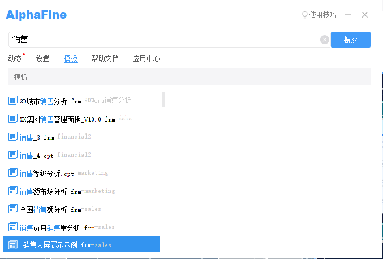The height and width of the screenshot is (259, 383).
Task: Open the 使用技巧 link
Action: point(323,15)
